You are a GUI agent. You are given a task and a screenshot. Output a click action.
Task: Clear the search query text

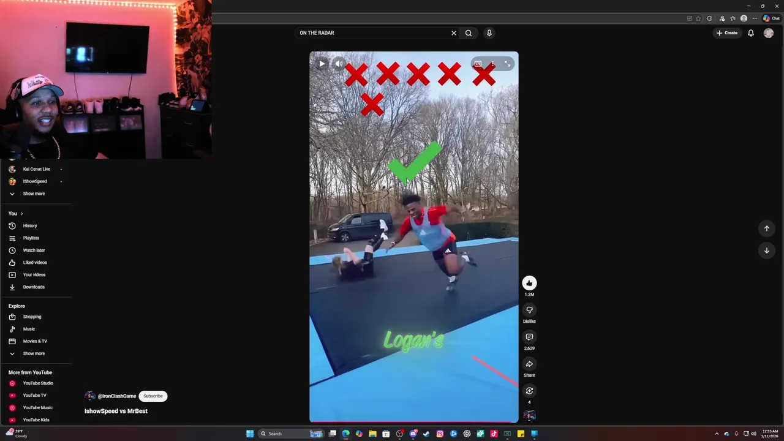pyautogui.click(x=454, y=33)
